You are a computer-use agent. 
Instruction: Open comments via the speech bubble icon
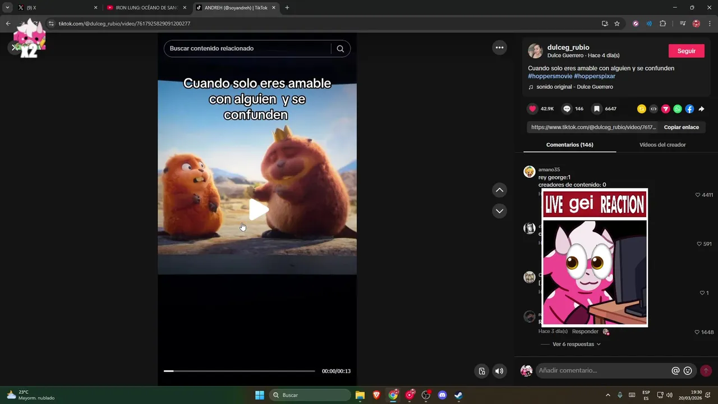tap(567, 109)
